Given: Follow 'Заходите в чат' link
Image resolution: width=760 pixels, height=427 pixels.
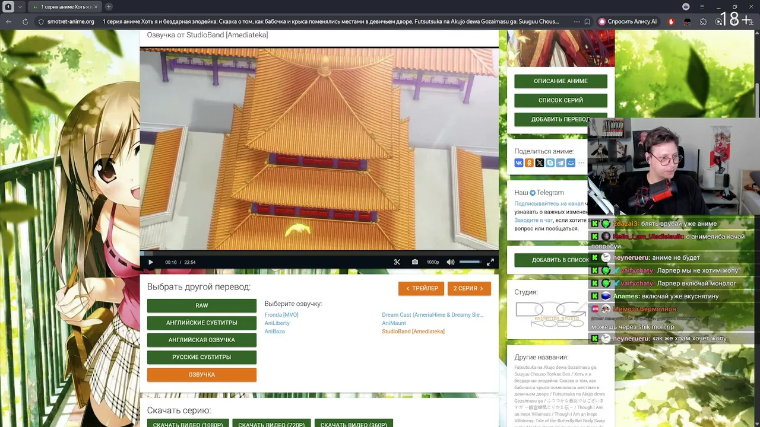Looking at the screenshot, I should [x=534, y=220].
